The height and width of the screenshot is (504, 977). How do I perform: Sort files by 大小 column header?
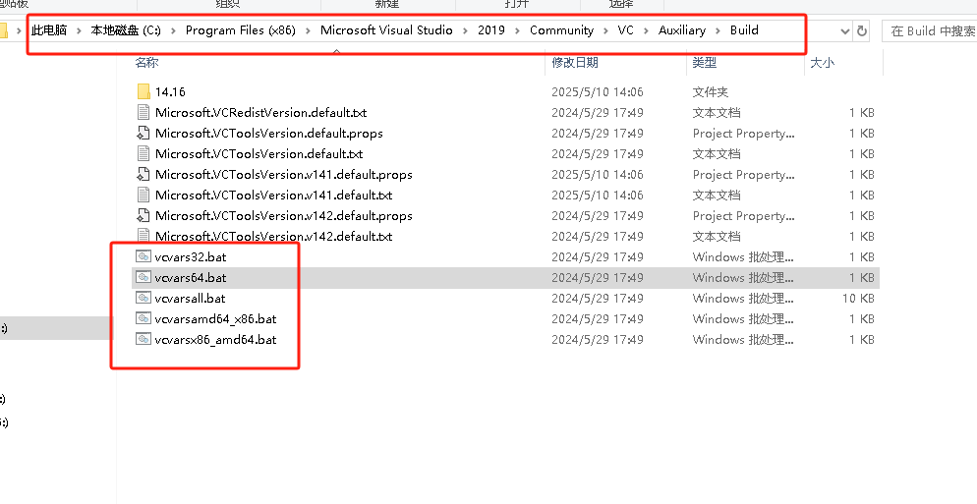point(822,62)
